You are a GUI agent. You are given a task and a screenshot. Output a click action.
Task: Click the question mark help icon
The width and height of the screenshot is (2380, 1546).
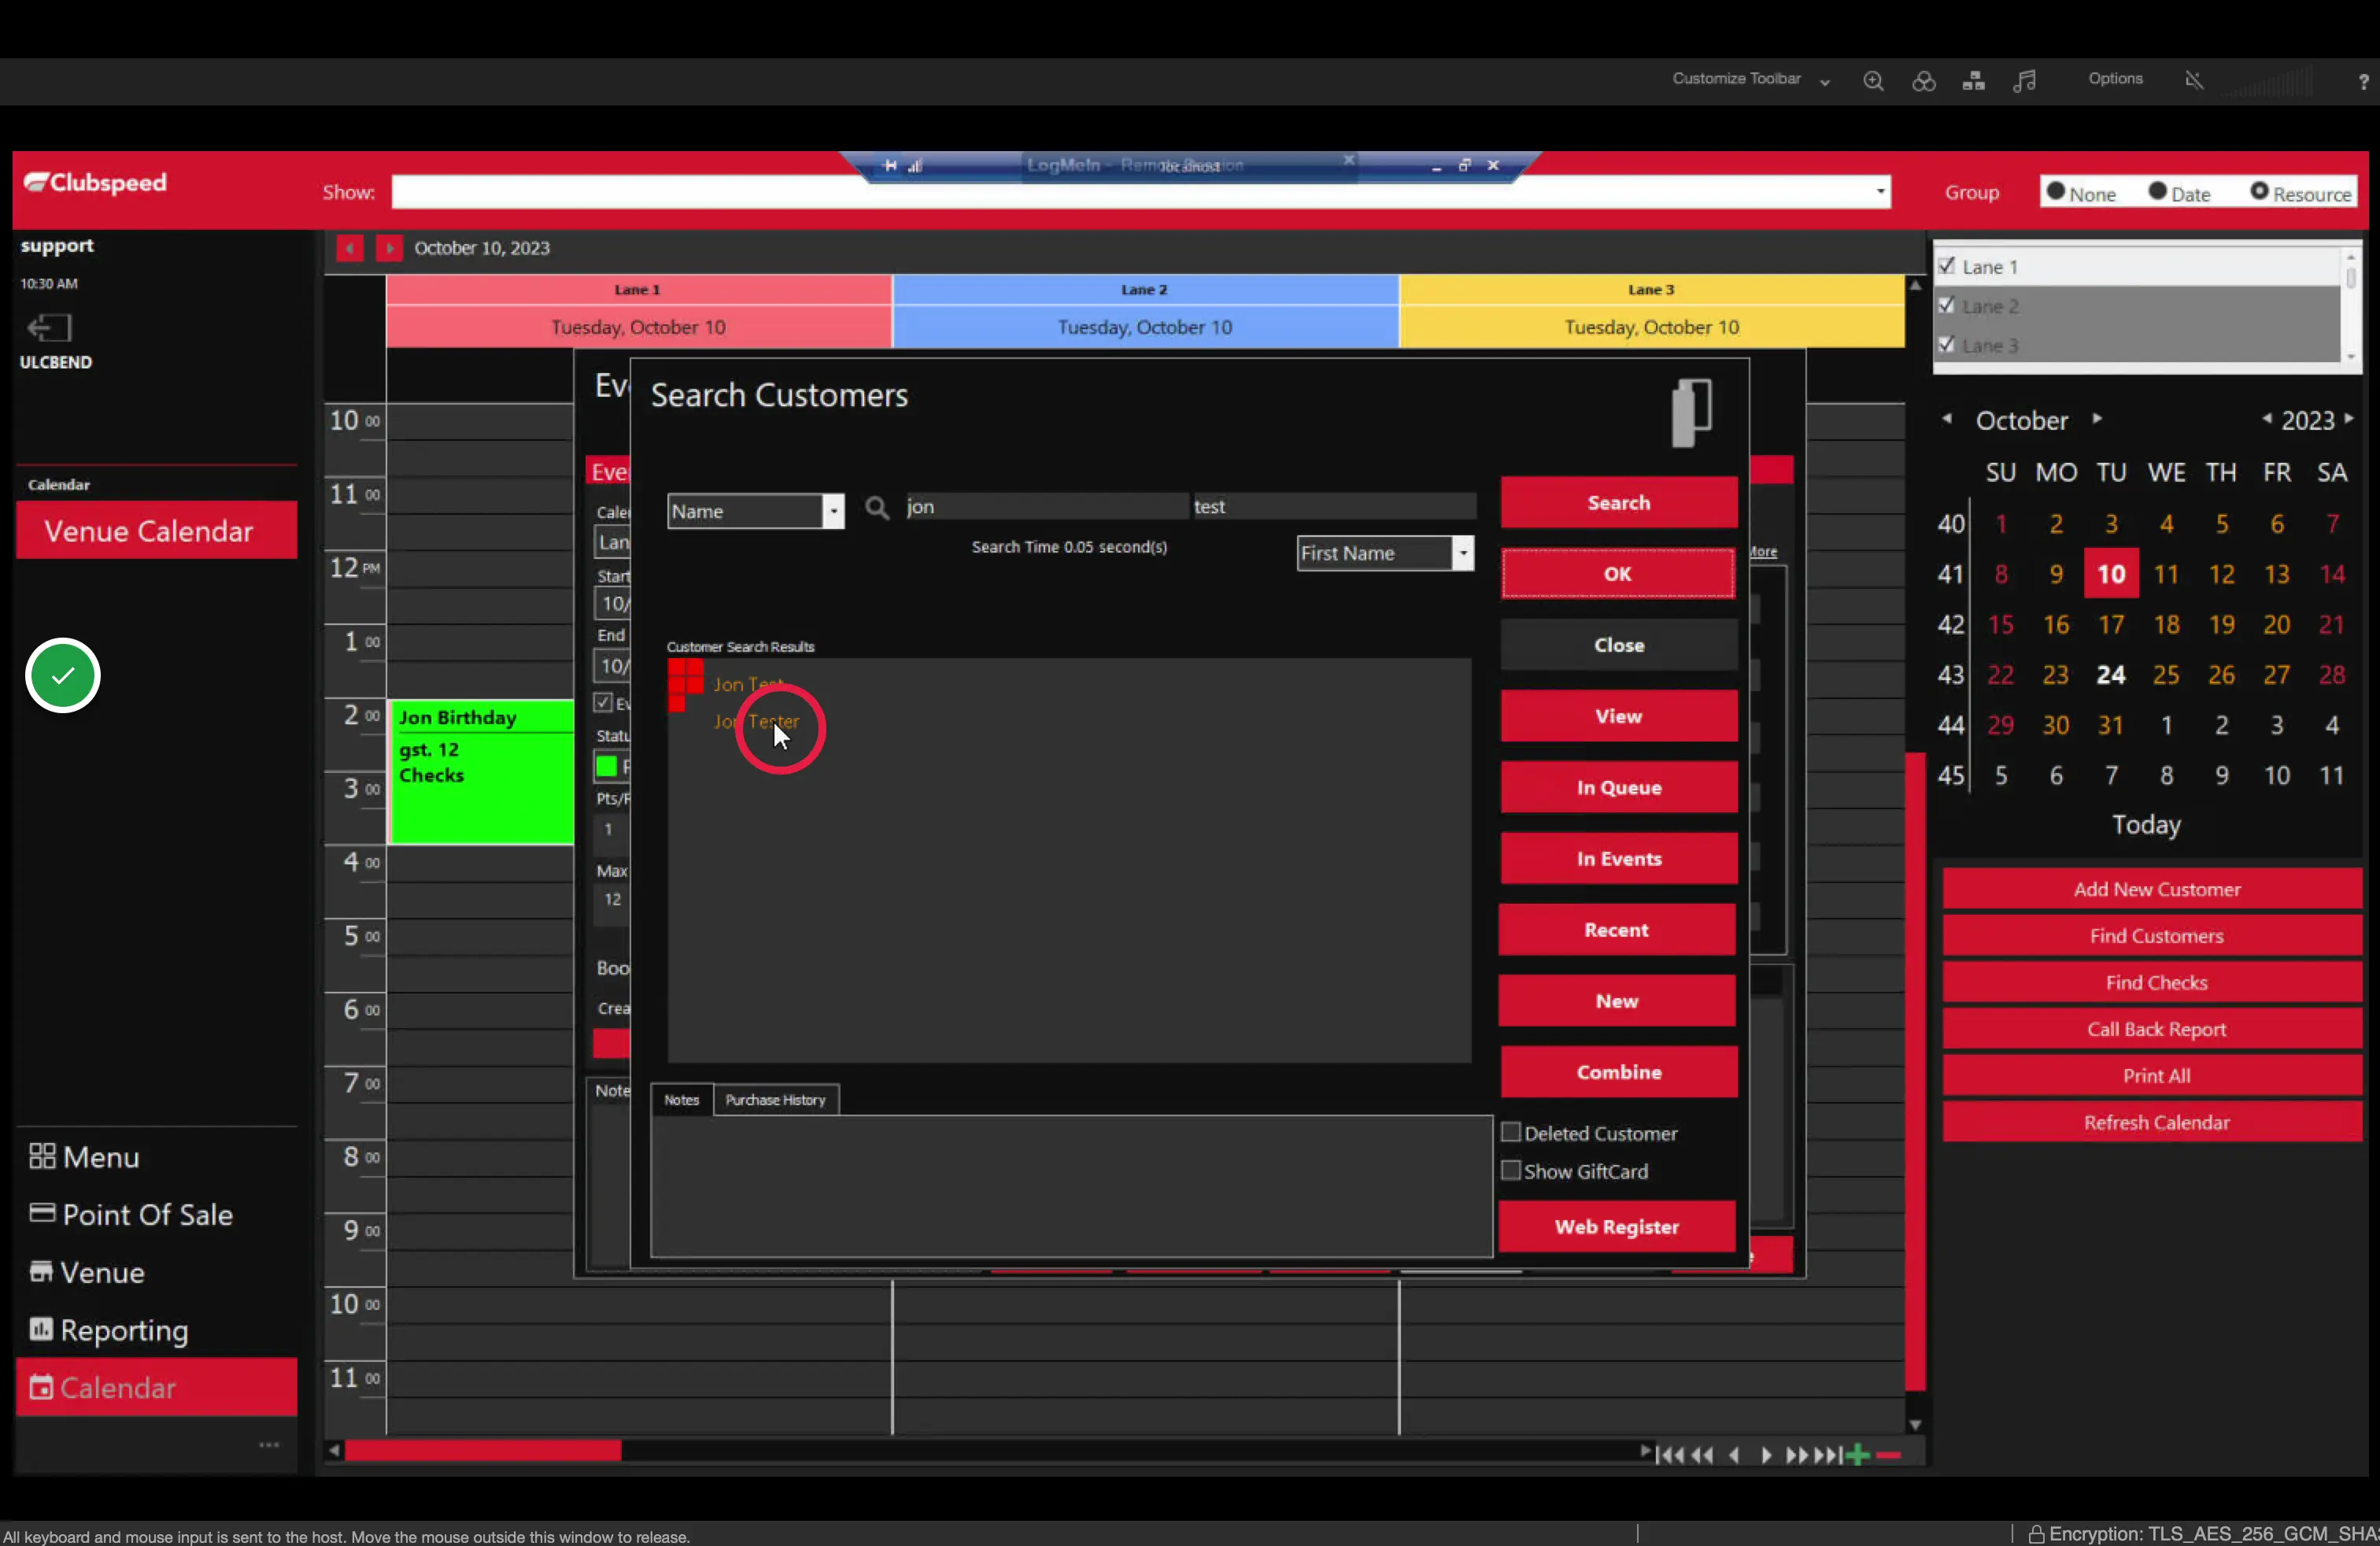2363,82
